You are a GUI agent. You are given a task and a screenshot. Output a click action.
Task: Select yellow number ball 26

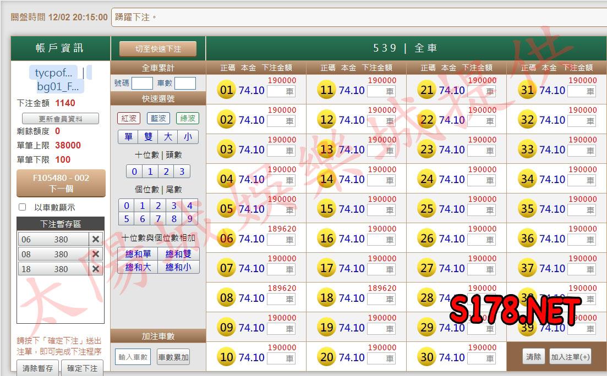click(427, 239)
